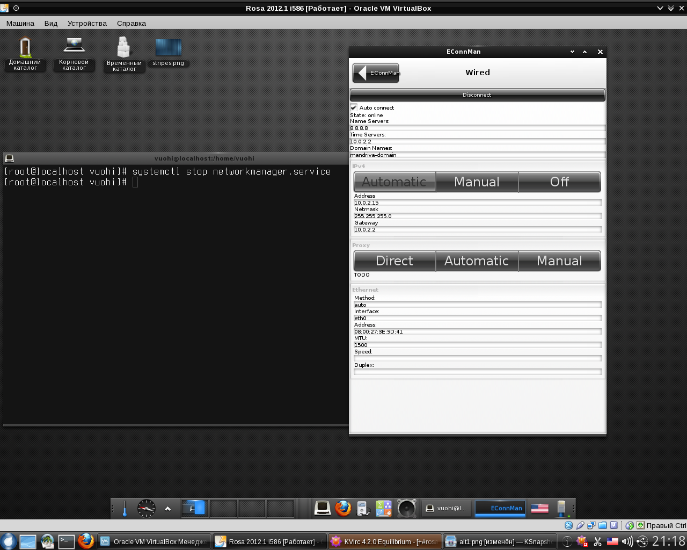Open the Машина menu
This screenshot has width=687, height=550.
coord(20,24)
